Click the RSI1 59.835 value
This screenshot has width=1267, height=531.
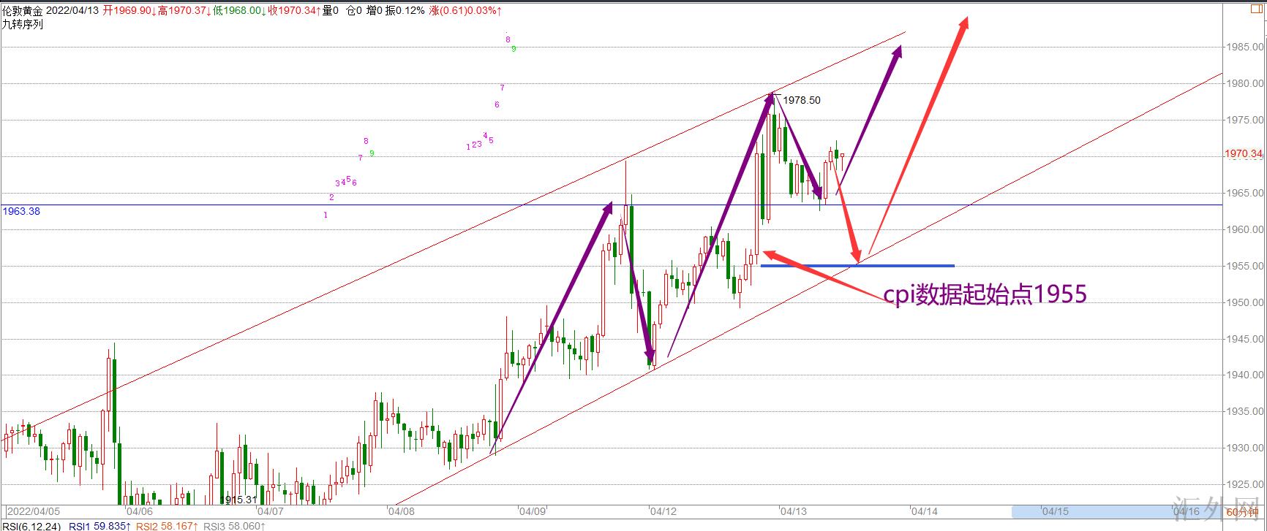point(99,526)
